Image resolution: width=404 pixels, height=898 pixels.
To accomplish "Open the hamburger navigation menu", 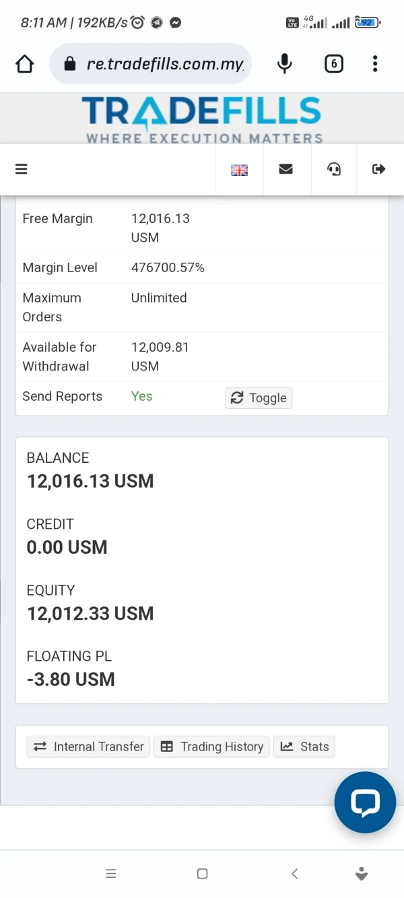I will 22,169.
